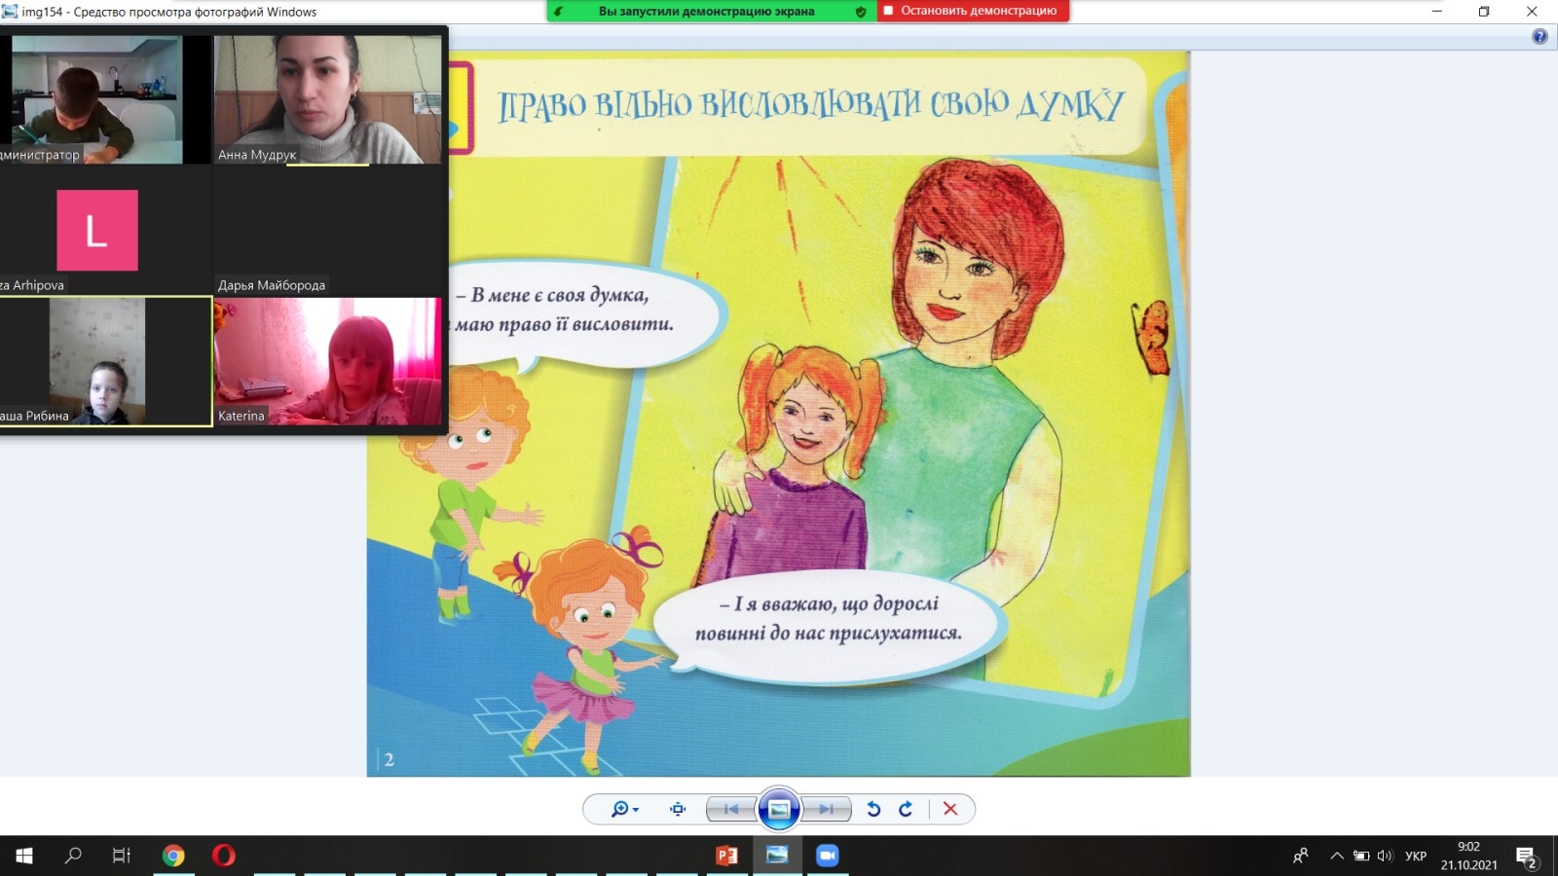Viewport: 1558px width, 876px height.
Task: Click the shield icon in the sharing bar
Action: point(861,12)
